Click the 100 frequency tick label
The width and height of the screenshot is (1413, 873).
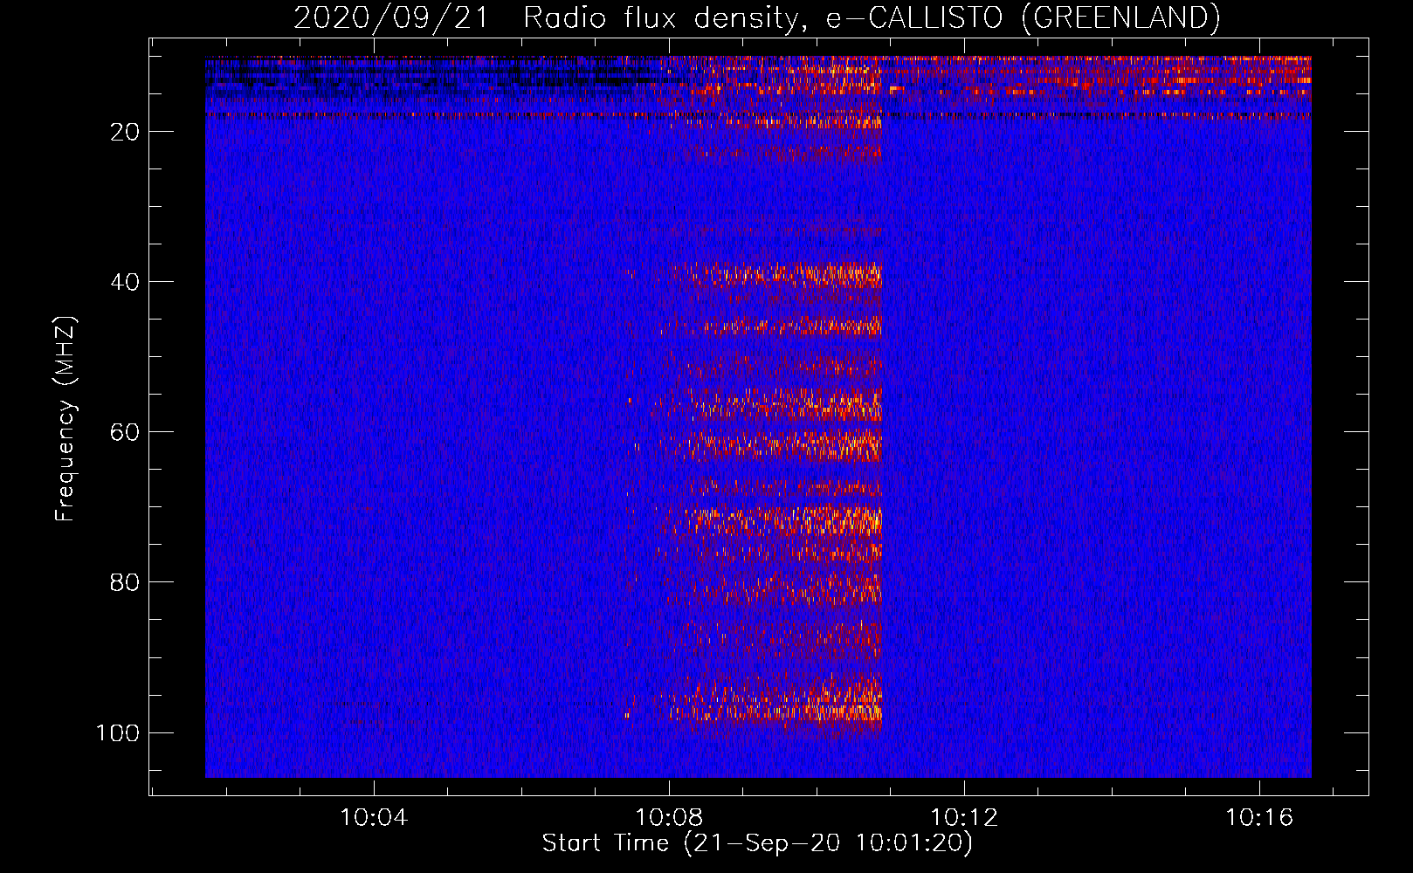click(118, 732)
